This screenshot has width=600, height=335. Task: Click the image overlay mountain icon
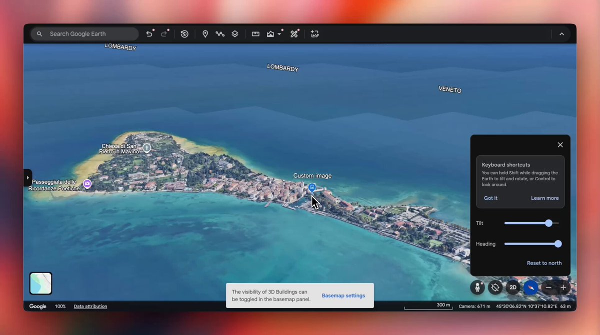pos(270,34)
